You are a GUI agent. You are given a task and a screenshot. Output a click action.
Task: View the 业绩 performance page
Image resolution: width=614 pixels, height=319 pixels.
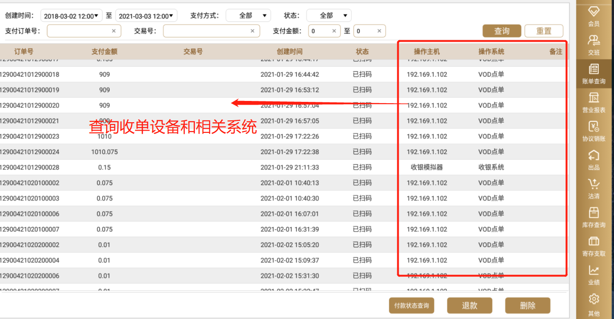[x=594, y=275]
